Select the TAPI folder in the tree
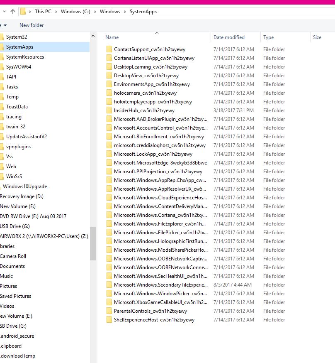 click(x=11, y=77)
